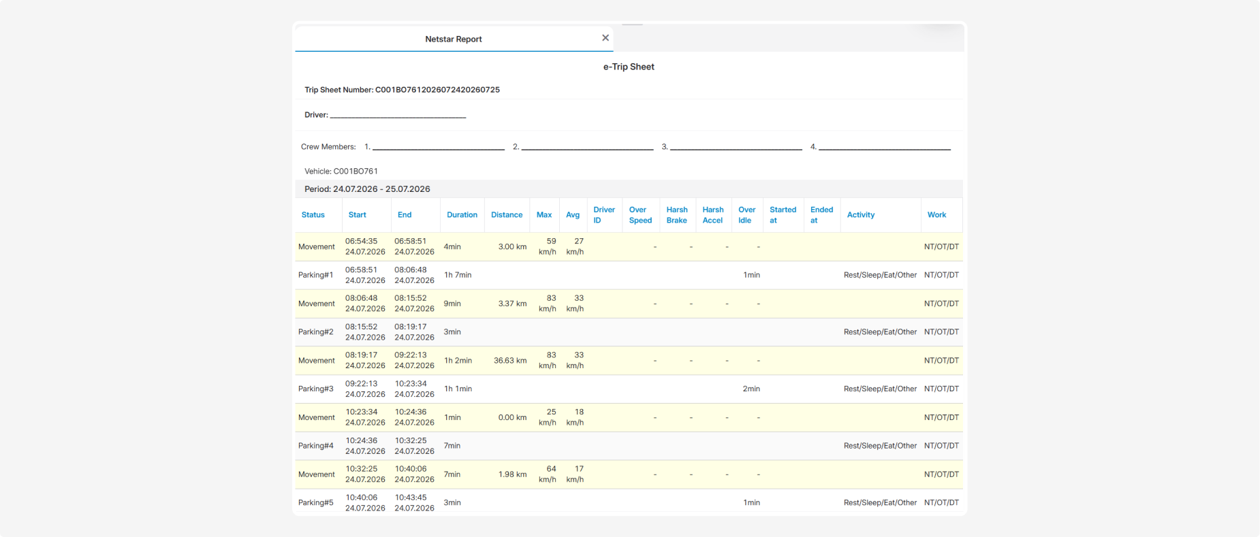This screenshot has width=1260, height=537.
Task: Click the Activity column header
Action: (861, 215)
